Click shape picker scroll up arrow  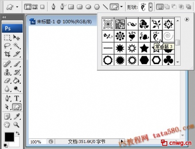pyautogui.click(x=178, y=21)
